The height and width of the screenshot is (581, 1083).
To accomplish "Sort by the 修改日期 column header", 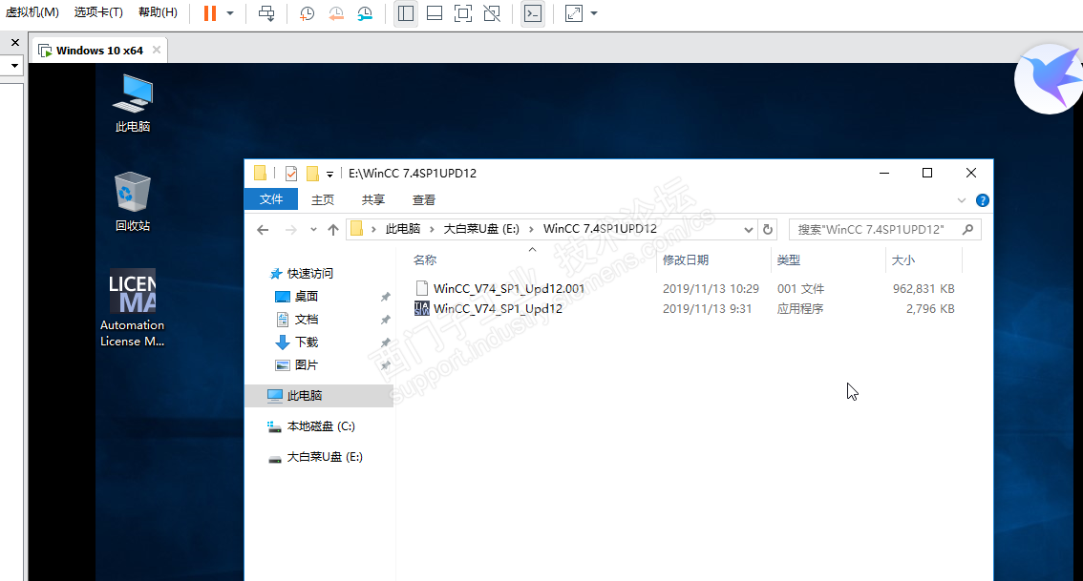I will tap(685, 260).
